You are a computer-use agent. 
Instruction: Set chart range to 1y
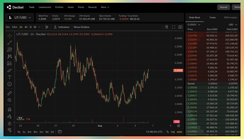pos(24,132)
